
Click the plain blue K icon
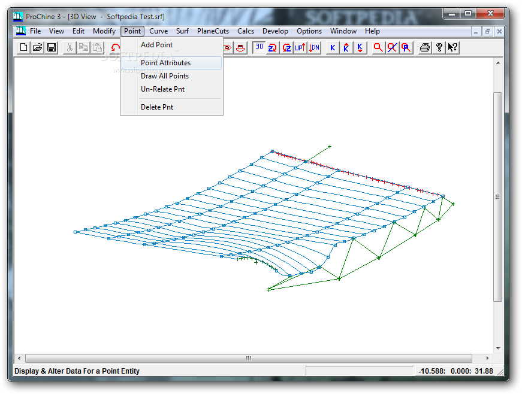coord(332,47)
